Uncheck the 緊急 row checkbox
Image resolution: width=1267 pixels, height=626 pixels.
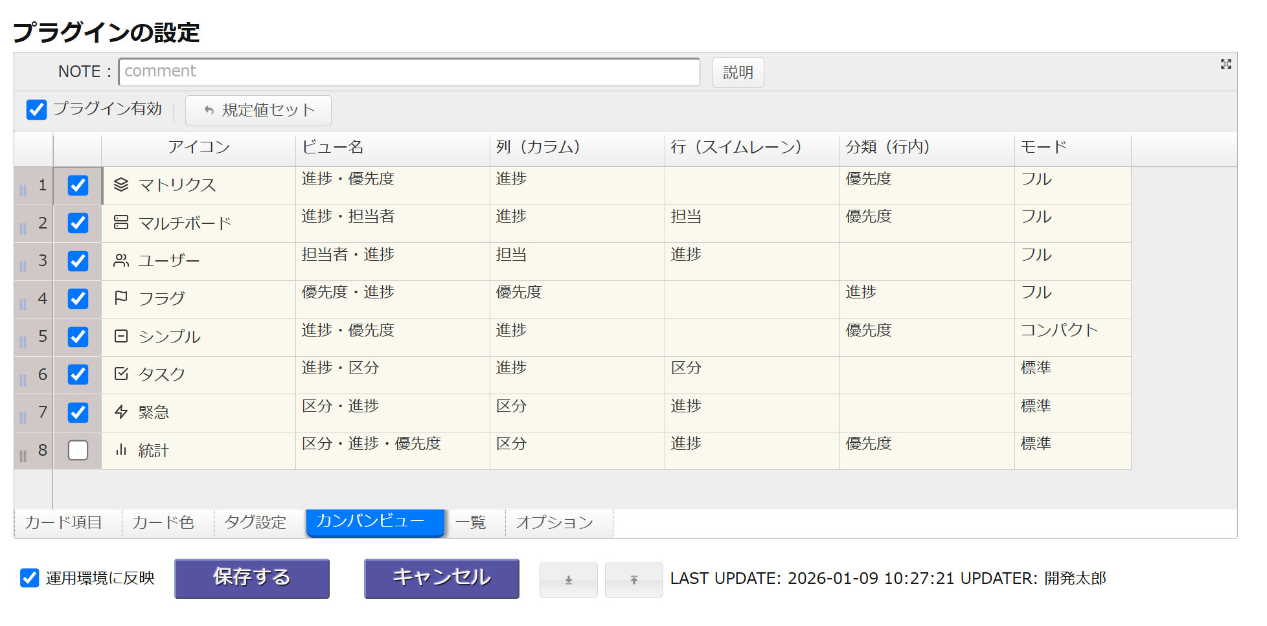[78, 412]
